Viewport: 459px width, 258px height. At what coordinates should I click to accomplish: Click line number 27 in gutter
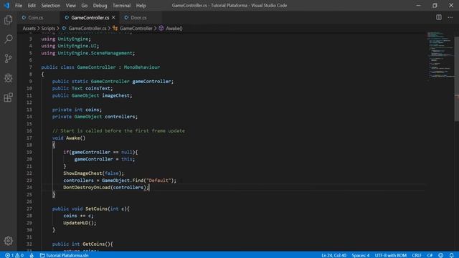tap(29, 209)
